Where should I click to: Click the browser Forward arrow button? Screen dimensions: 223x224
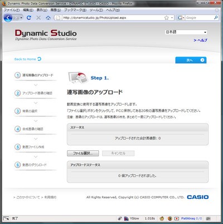(x=16, y=18)
